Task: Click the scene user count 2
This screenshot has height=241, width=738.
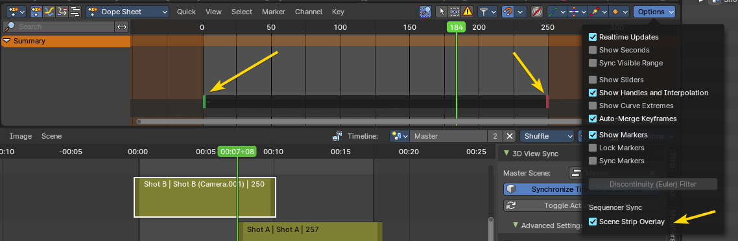Action: point(495,136)
